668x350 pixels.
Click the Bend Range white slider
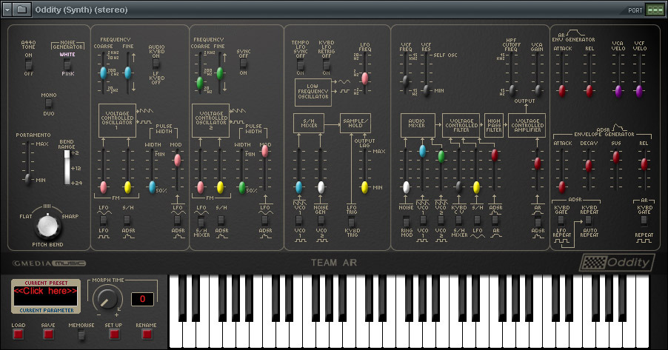click(x=67, y=167)
